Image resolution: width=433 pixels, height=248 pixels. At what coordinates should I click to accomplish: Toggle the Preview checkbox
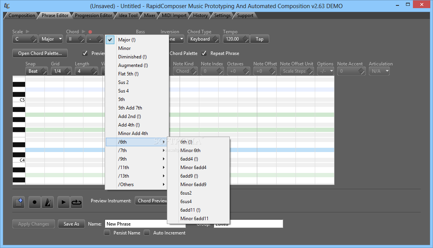pos(85,53)
